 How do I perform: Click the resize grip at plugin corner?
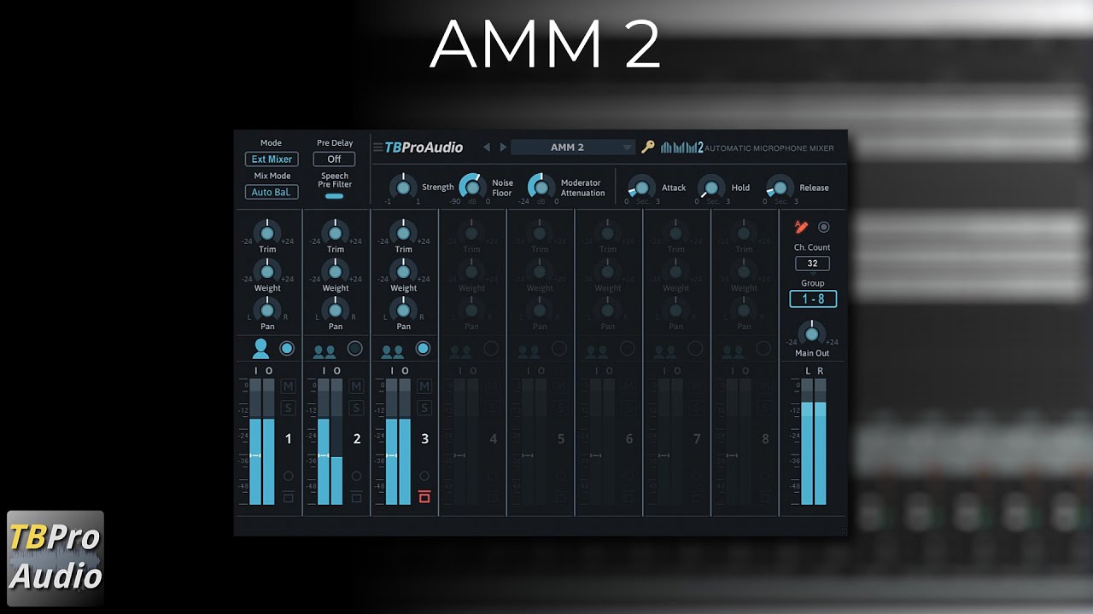click(844, 530)
